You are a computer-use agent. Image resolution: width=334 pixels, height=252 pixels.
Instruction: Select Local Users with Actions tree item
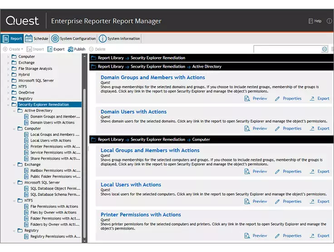pos(51,140)
